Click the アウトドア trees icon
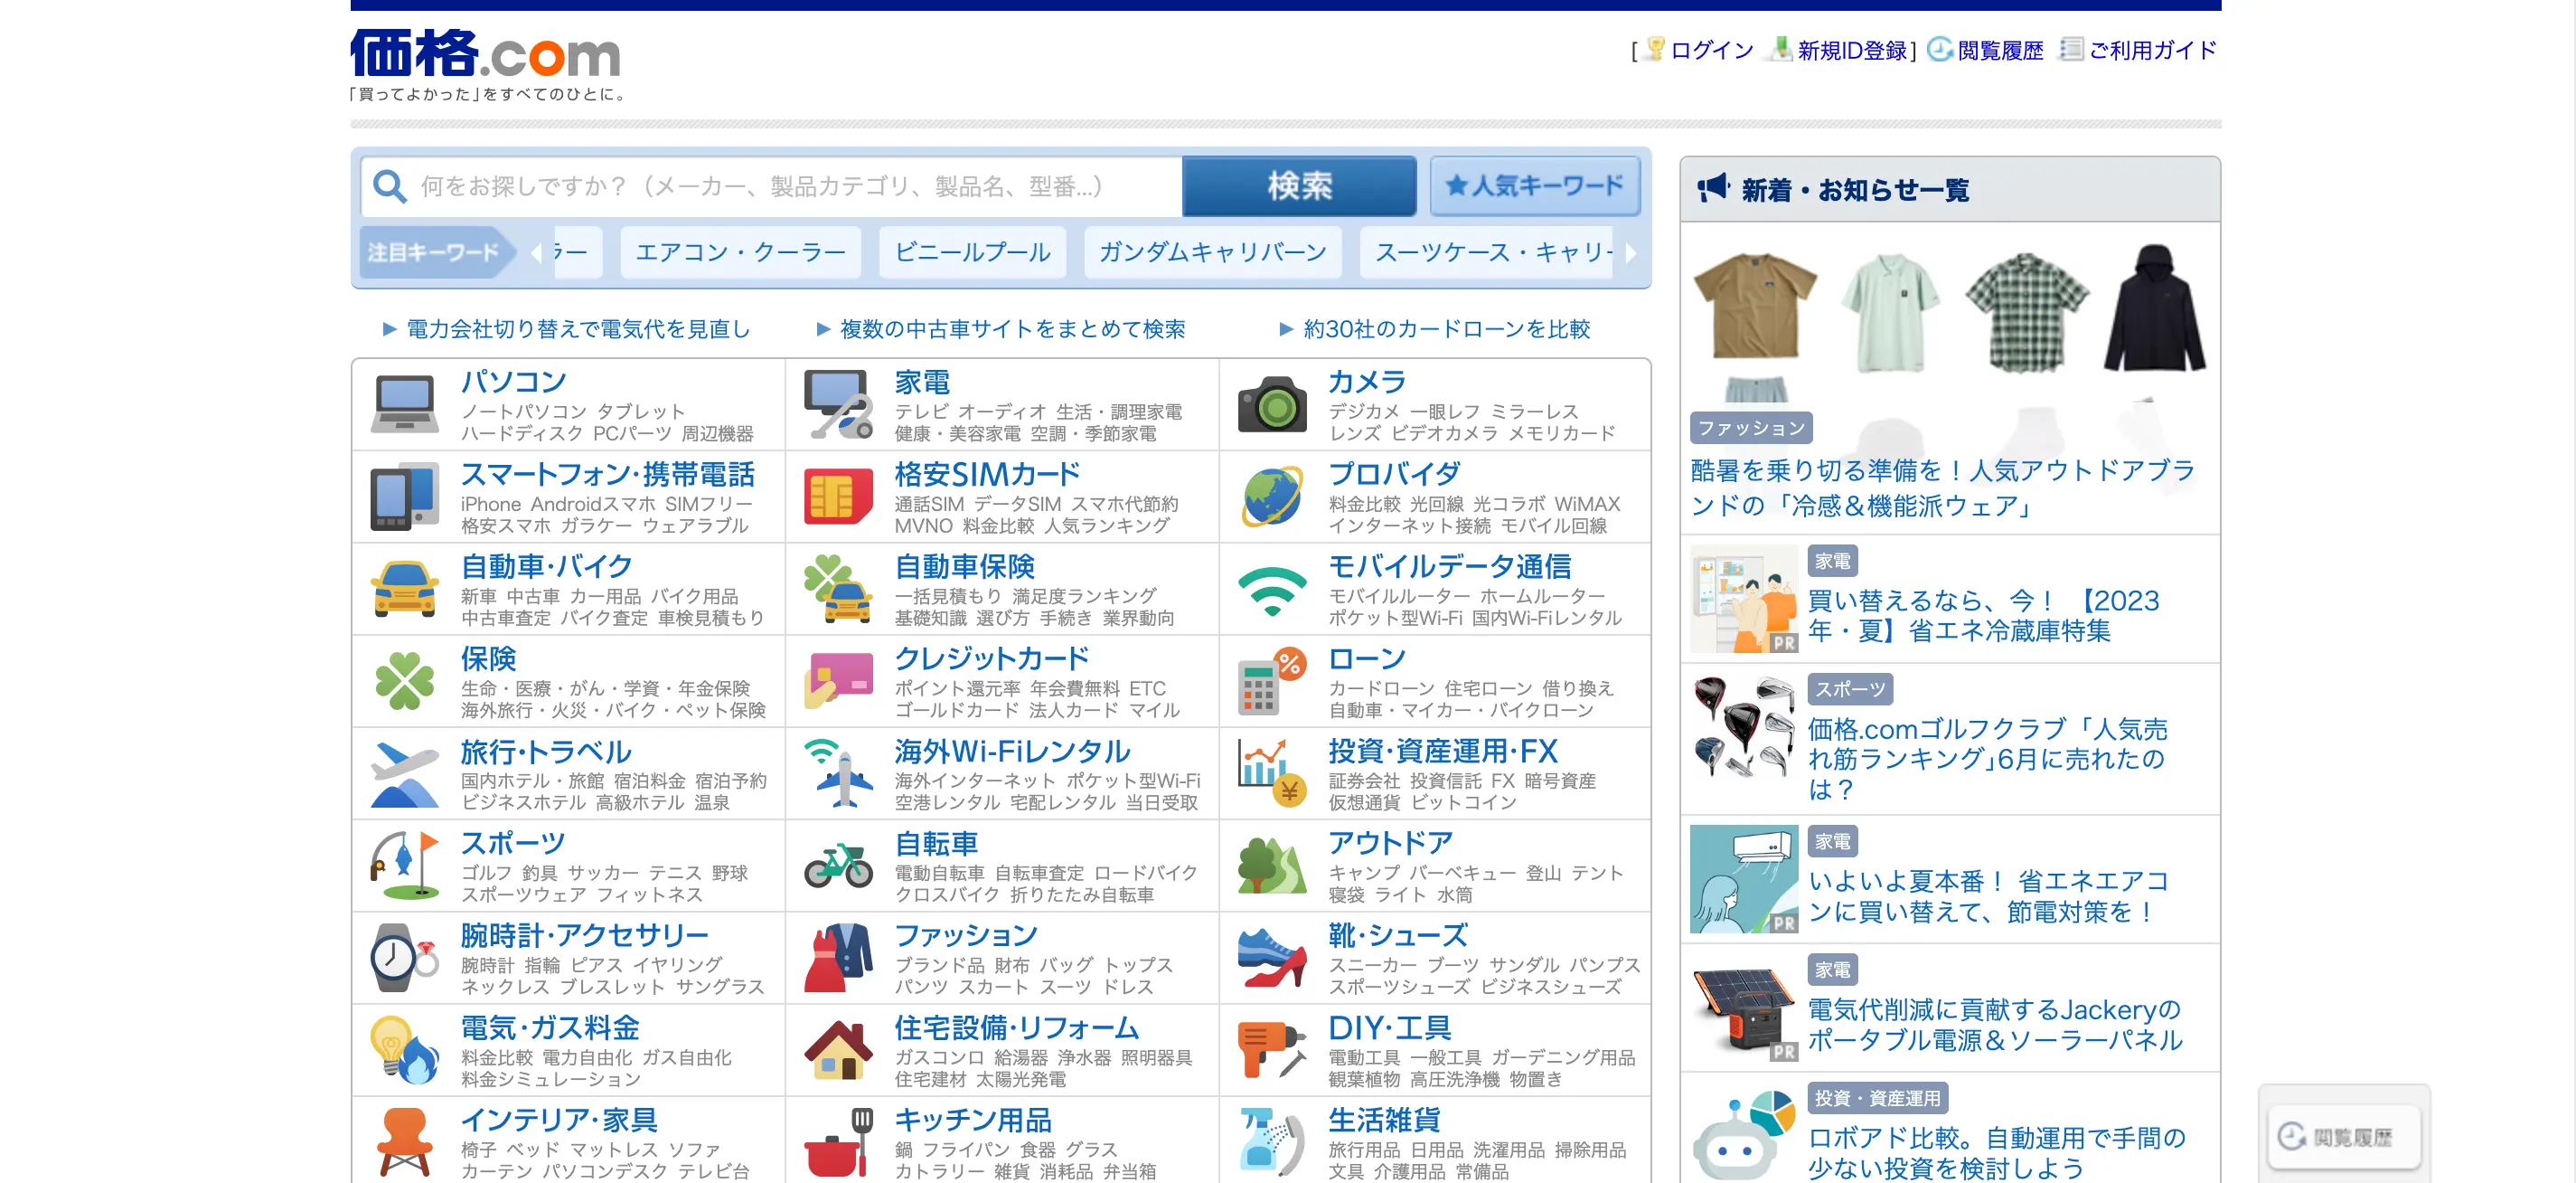2576x1183 pixels. pyautogui.click(x=1272, y=865)
